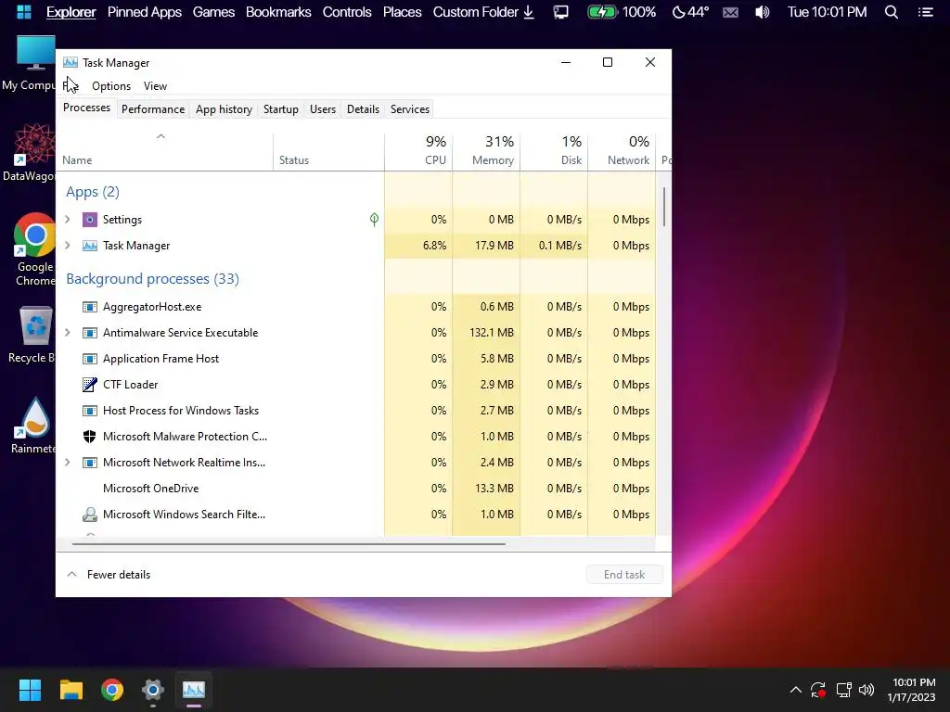Viewport: 950px width, 712px height.
Task: Switch to the Services tab
Action: tap(409, 109)
